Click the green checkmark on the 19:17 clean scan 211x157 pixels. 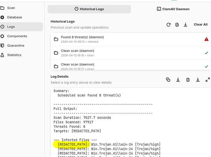(206, 67)
